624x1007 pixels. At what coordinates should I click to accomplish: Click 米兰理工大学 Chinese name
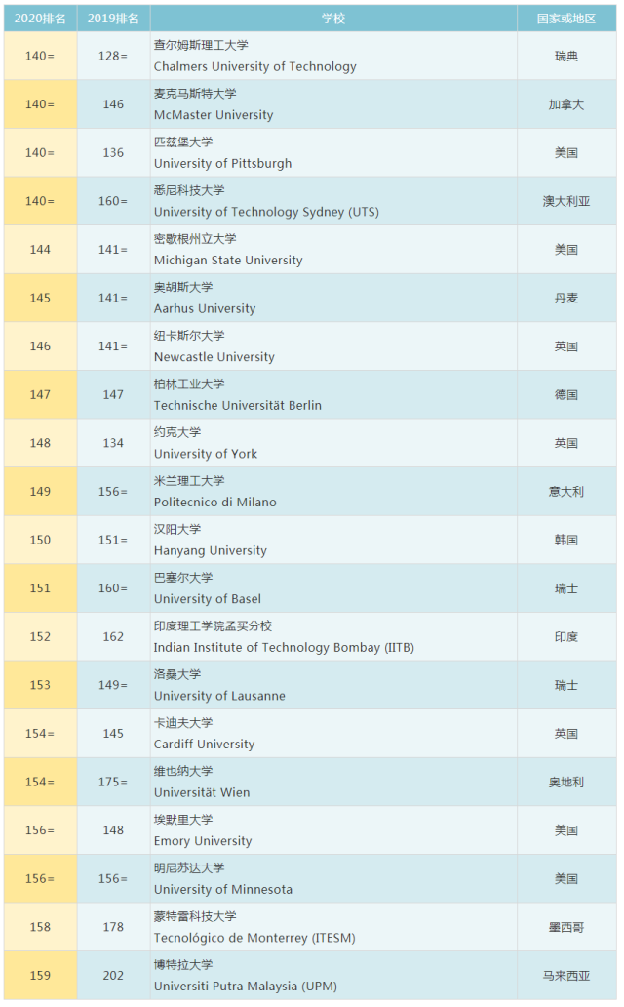point(189,481)
